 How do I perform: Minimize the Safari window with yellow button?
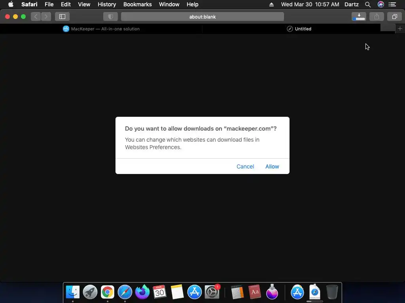coord(15,17)
